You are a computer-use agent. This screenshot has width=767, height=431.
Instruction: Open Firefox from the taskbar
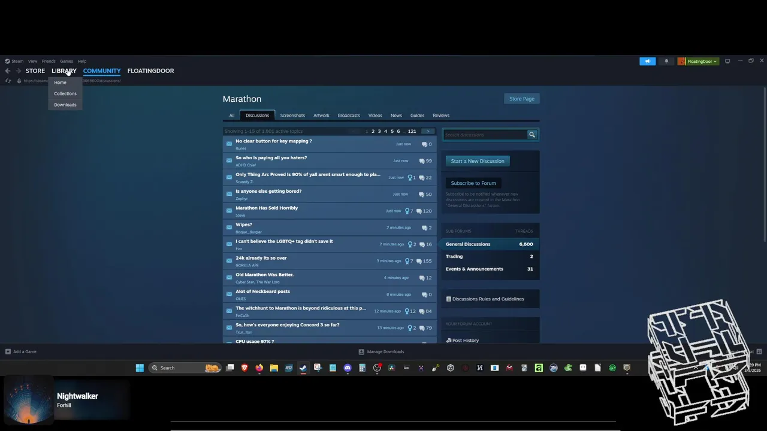click(259, 368)
